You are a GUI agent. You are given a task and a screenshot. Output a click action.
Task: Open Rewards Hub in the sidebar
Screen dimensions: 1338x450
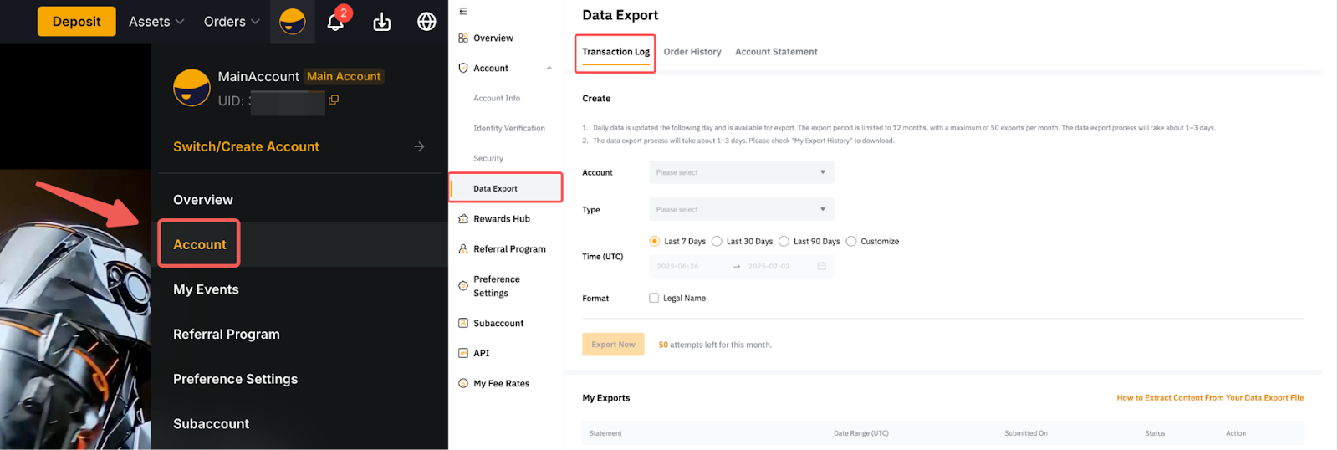(x=501, y=219)
